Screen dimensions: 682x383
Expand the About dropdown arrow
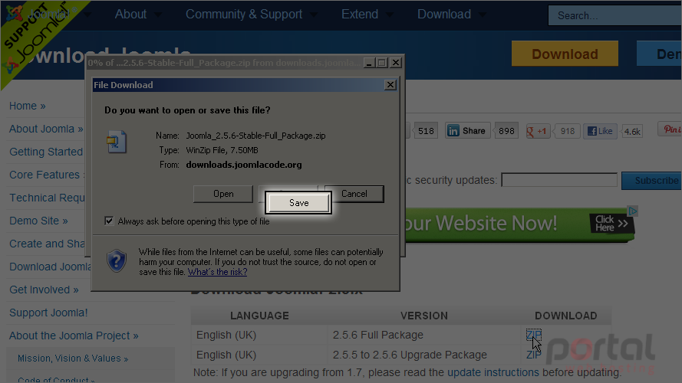[158, 15]
